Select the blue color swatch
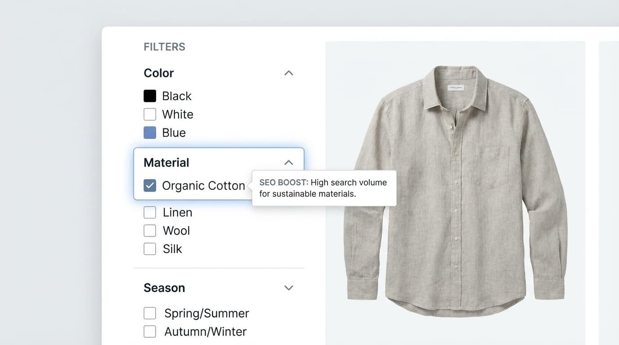This screenshot has height=345, width=619. 149,133
